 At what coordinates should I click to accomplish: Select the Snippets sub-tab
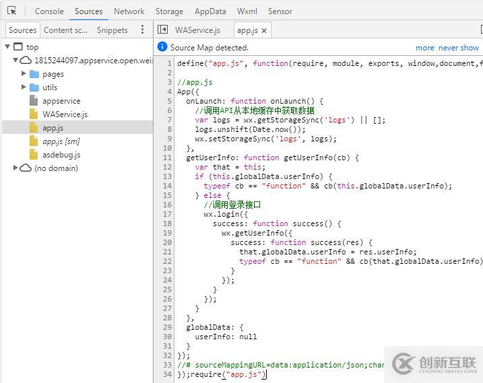click(x=112, y=30)
